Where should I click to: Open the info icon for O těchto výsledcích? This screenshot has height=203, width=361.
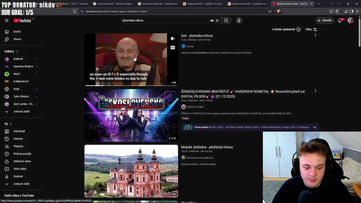pos(298,29)
